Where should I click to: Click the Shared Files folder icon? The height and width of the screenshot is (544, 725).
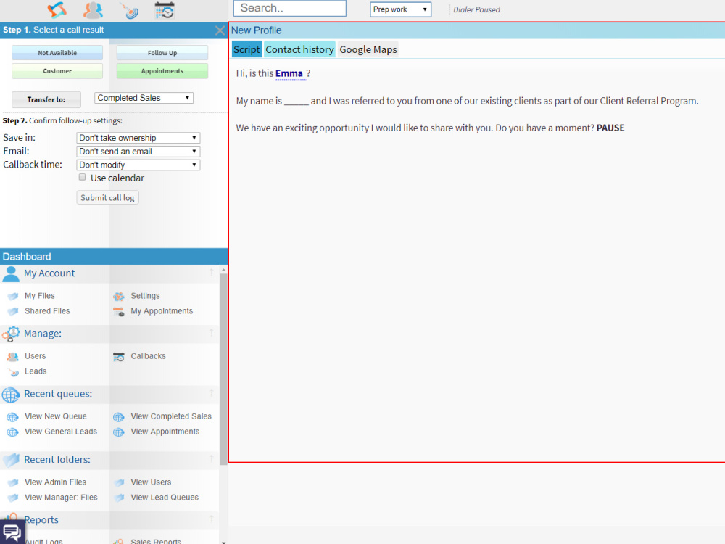(13, 311)
